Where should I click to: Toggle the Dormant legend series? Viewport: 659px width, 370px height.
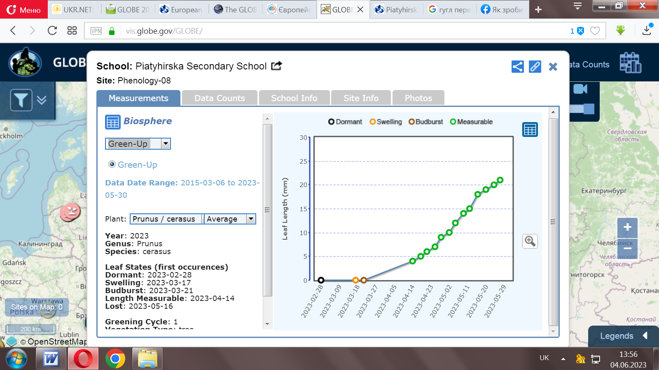(345, 122)
